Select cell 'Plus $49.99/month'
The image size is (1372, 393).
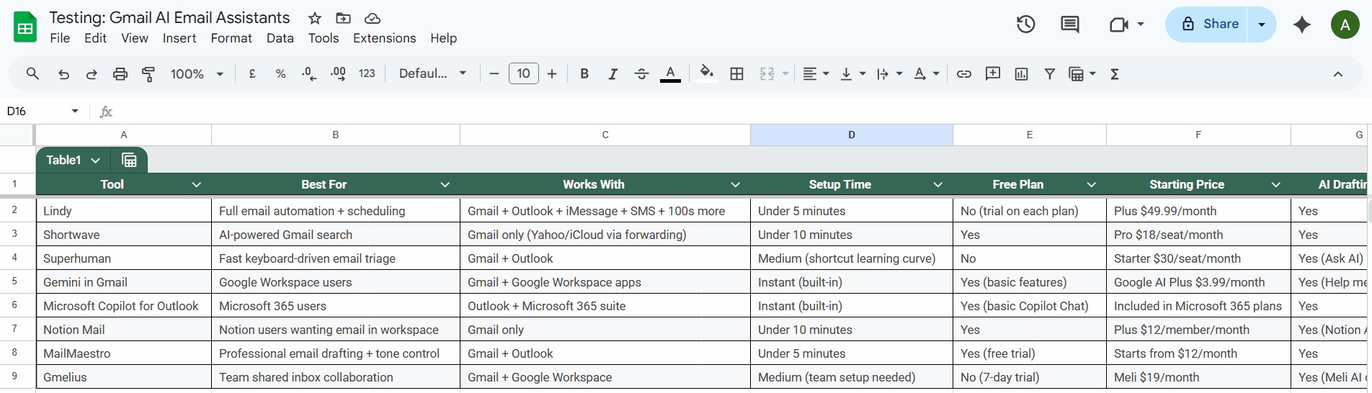1198,211
